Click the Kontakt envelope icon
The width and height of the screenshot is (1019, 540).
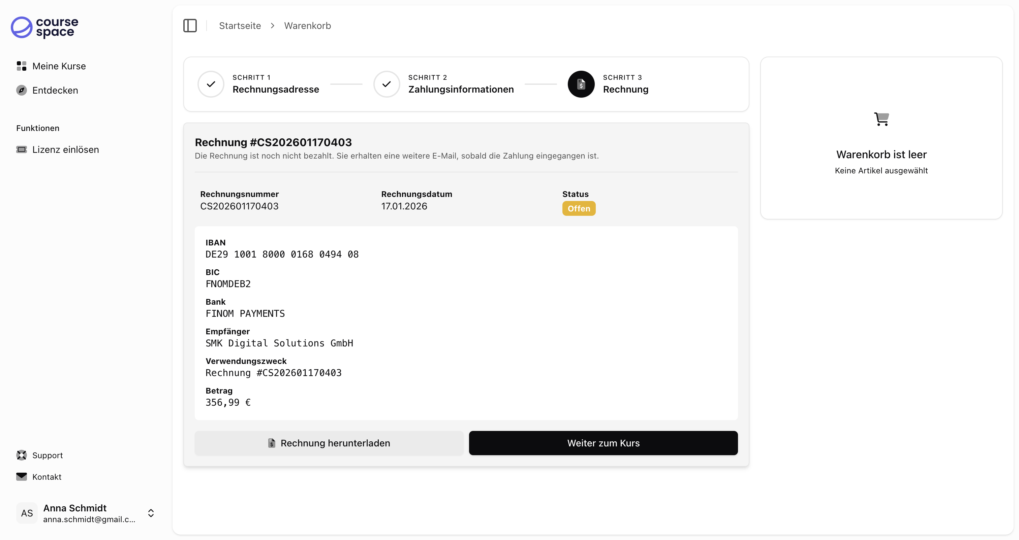[21, 476]
